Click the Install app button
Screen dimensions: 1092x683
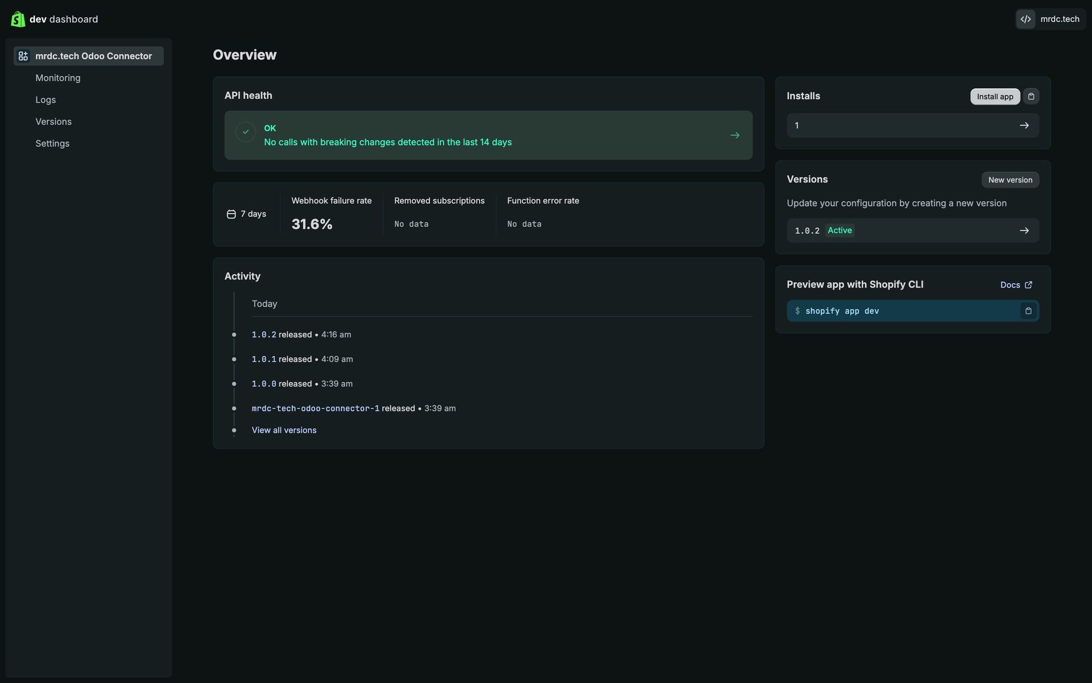click(995, 96)
